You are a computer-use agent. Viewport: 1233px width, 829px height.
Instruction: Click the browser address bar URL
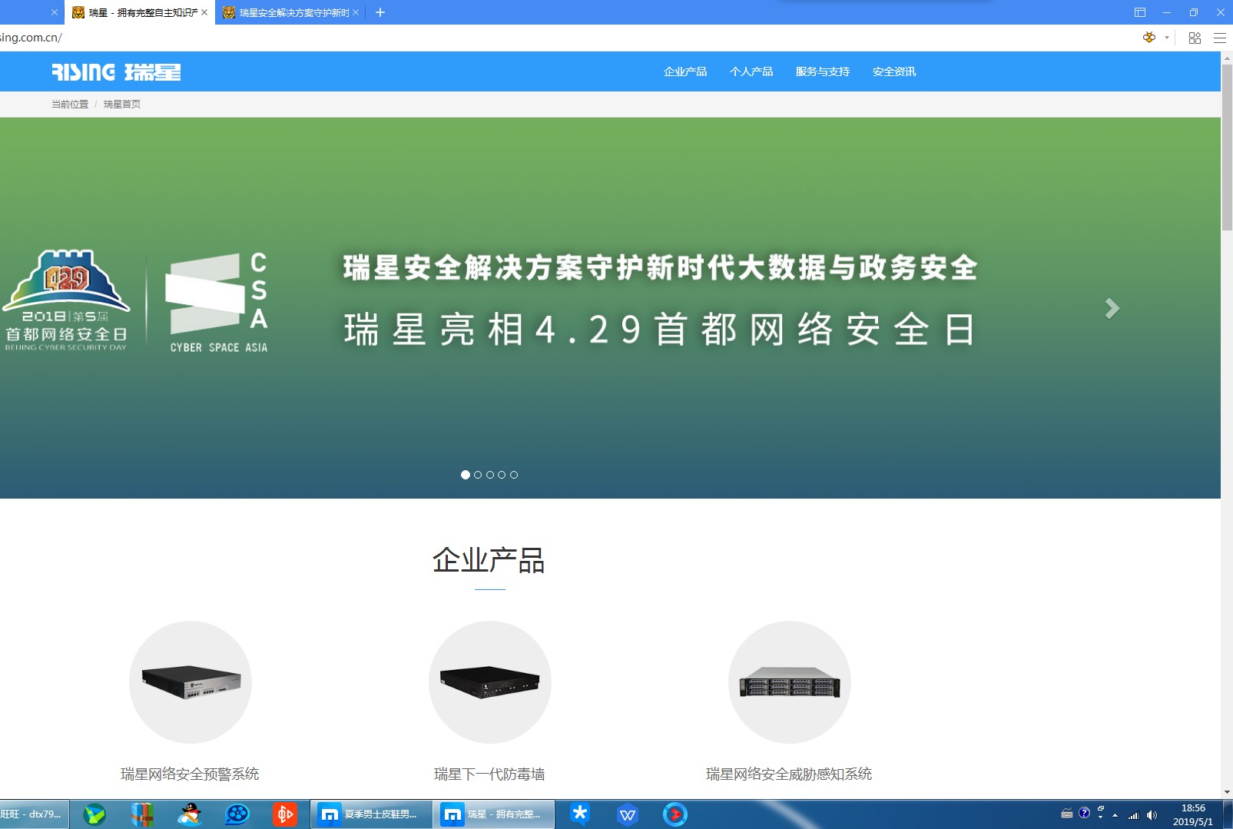tap(31, 38)
